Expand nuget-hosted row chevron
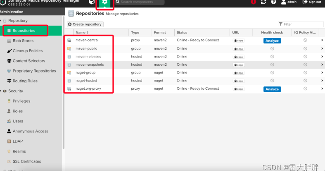The width and height of the screenshot is (325, 175). (322, 81)
